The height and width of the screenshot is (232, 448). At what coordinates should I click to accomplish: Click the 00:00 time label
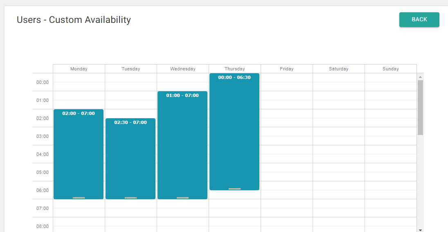(x=43, y=82)
